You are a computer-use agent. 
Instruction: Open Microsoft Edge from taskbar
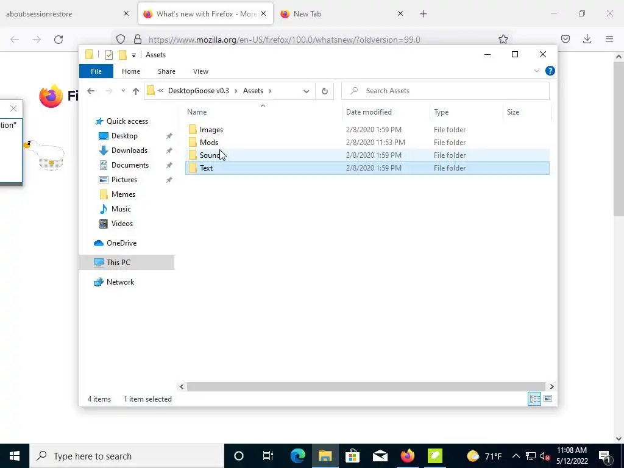point(297,456)
